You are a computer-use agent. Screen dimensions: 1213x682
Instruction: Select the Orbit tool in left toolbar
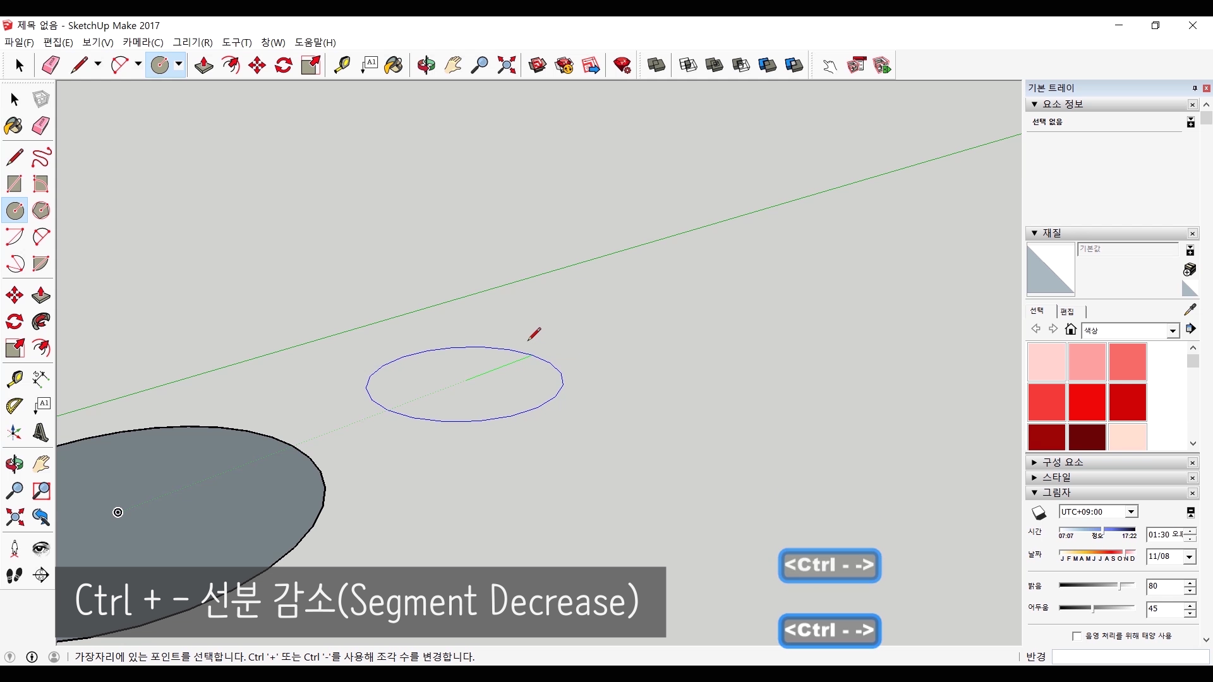click(14, 464)
